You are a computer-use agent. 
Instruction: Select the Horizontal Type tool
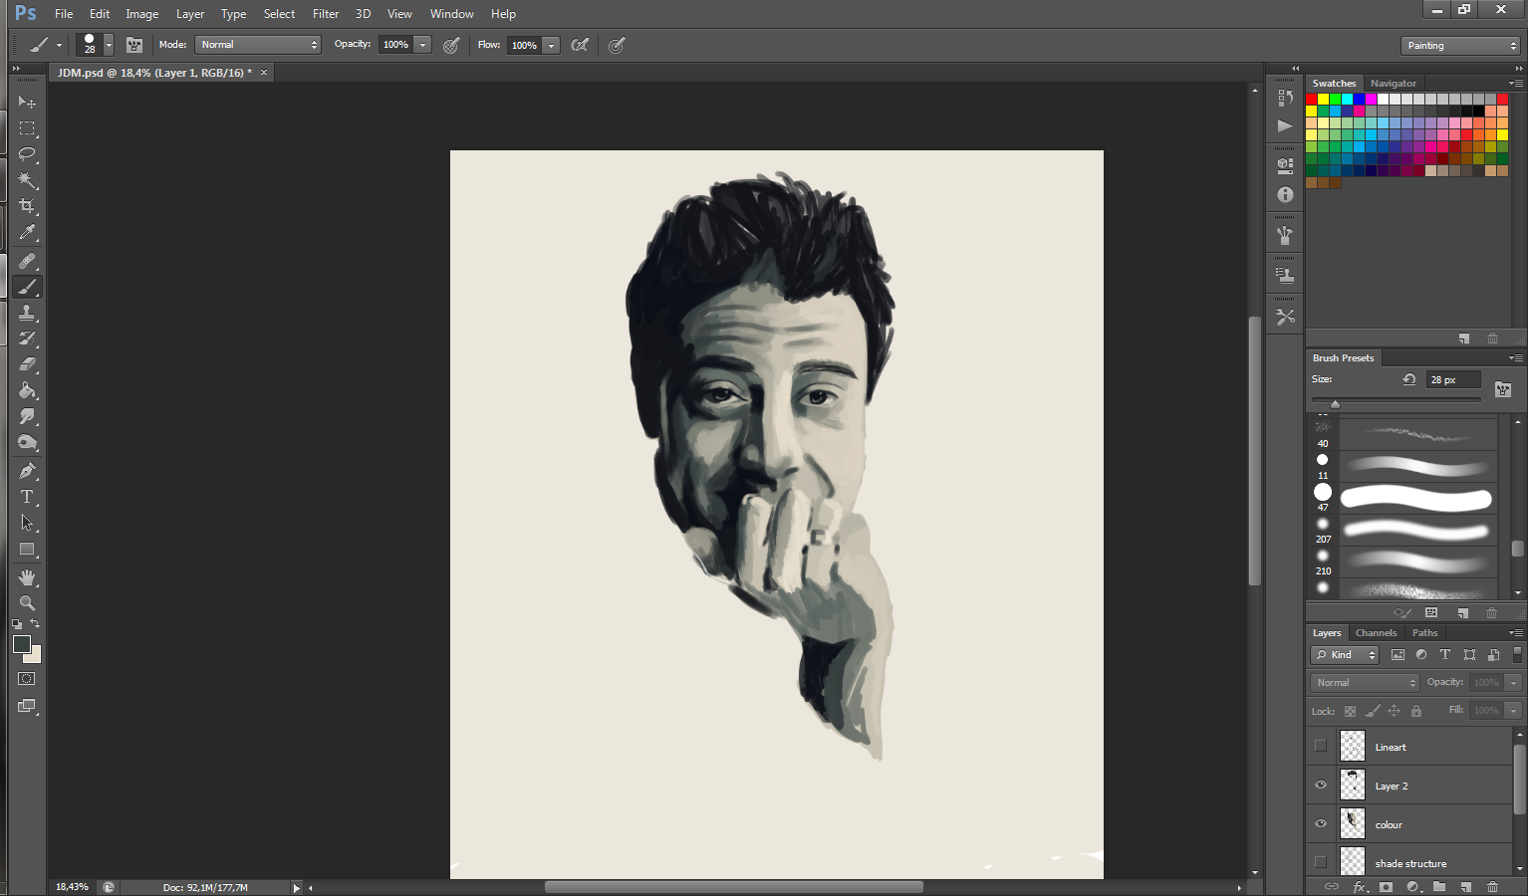coord(27,497)
